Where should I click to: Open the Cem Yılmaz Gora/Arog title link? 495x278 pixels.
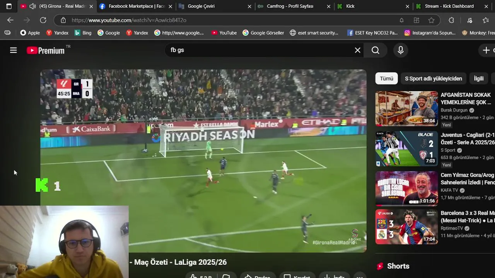pyautogui.click(x=468, y=179)
